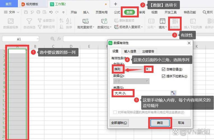
Task: Click the fx insert function icon
Action: click(59, 39)
